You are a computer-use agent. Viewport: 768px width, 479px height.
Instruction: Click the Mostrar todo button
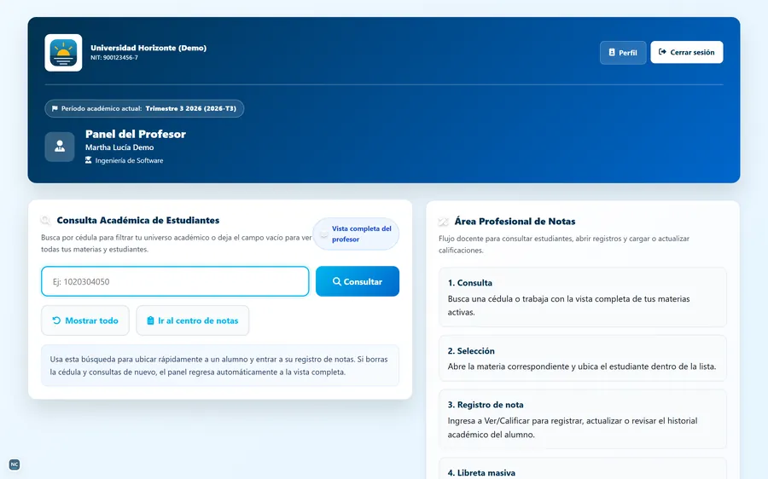[85, 320]
